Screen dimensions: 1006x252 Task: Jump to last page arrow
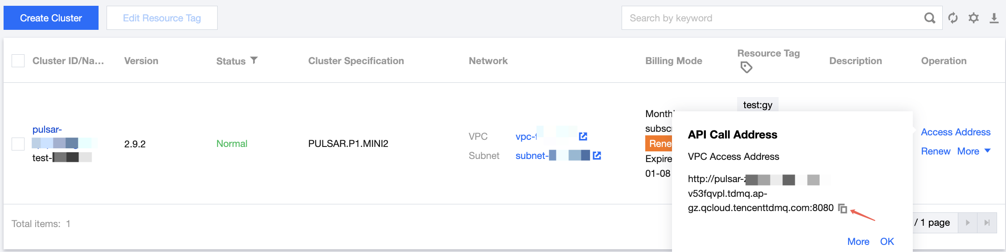987,223
